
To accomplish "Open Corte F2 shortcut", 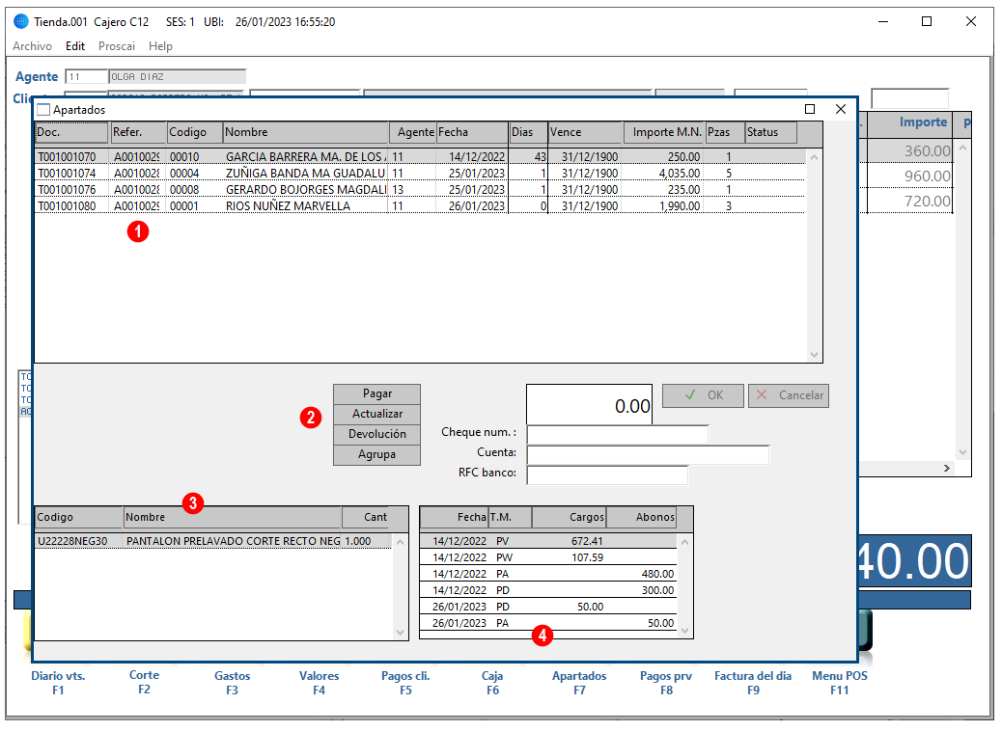I will coord(145,683).
